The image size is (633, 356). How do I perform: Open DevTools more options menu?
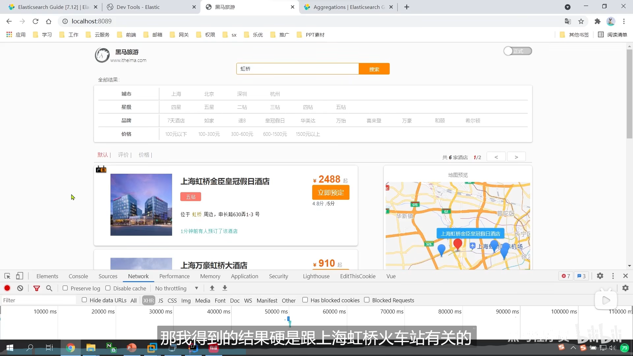pos(613,276)
